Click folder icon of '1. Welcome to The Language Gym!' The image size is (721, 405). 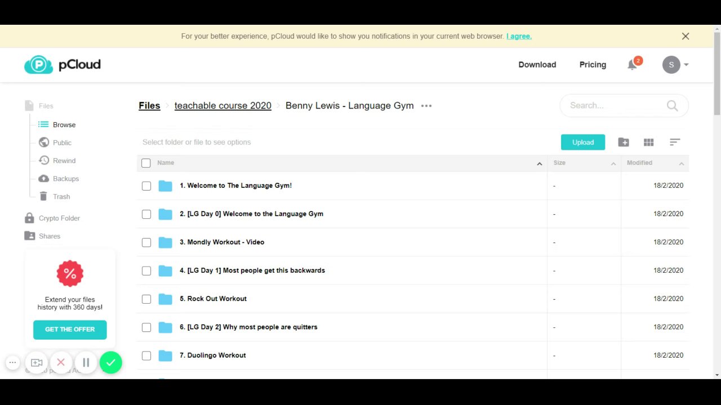165,186
